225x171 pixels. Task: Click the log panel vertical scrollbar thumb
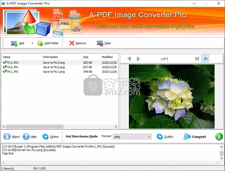point(222,153)
